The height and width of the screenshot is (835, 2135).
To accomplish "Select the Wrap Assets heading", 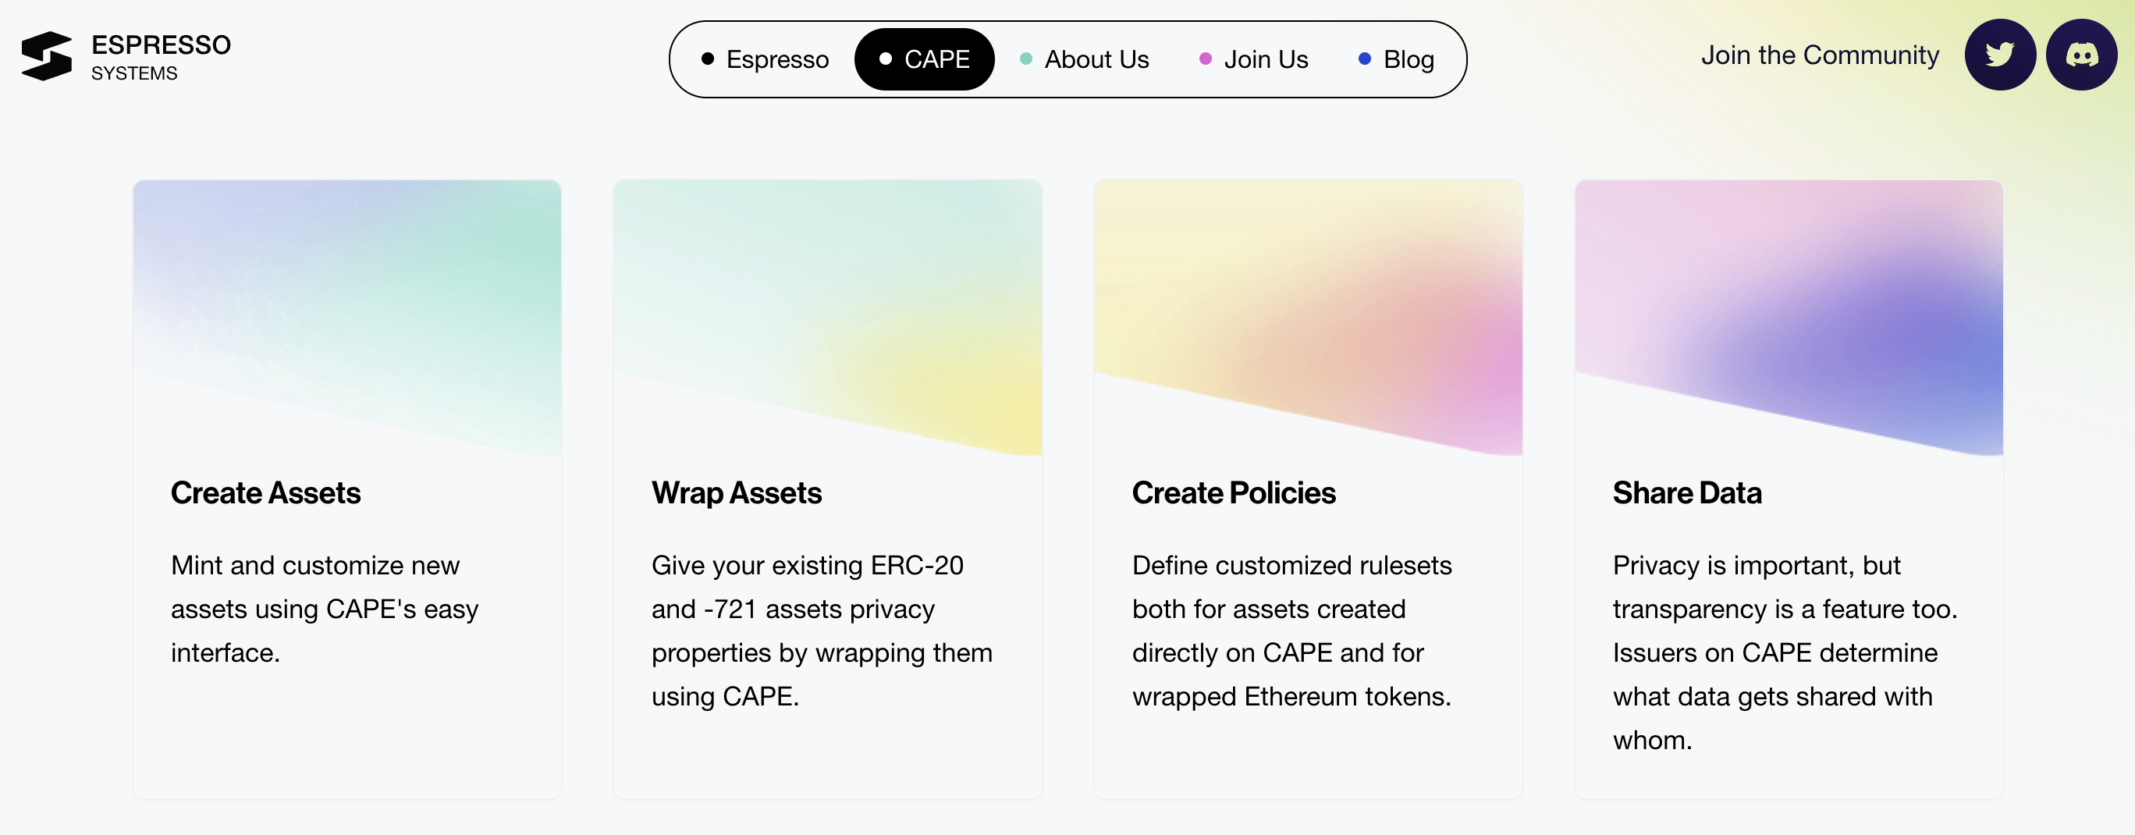I will coord(736,493).
